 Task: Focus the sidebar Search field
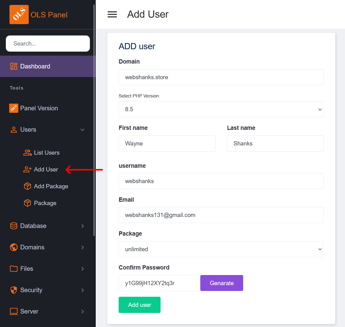tap(48, 43)
